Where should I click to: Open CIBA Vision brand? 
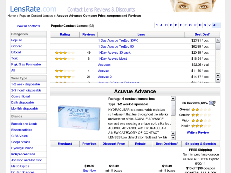point(19,136)
